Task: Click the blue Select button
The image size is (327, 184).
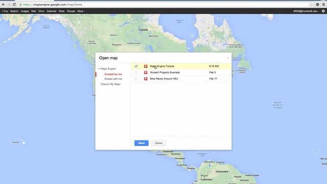Action: tap(142, 143)
